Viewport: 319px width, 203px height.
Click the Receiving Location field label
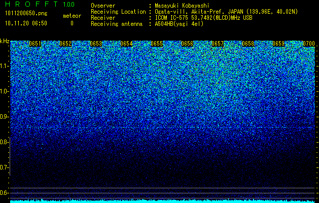point(118,12)
